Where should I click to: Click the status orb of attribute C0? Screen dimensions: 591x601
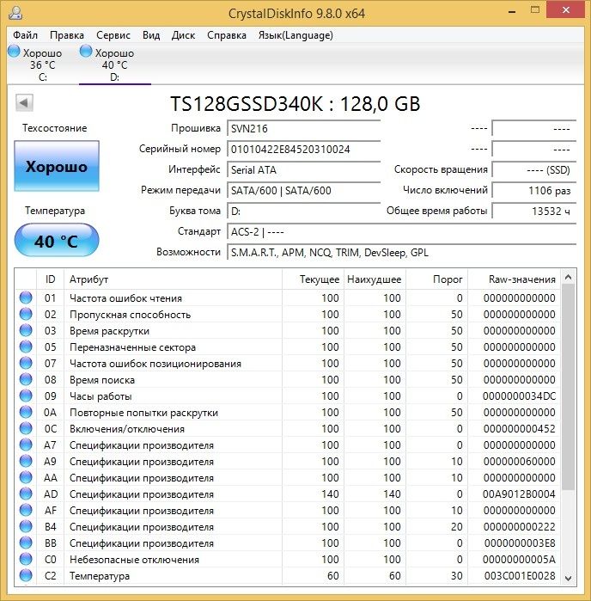tap(26, 559)
